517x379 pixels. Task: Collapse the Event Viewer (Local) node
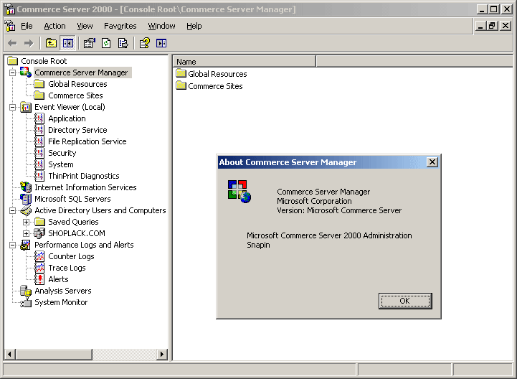12,107
